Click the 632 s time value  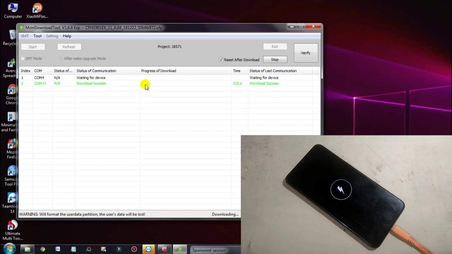coord(237,83)
